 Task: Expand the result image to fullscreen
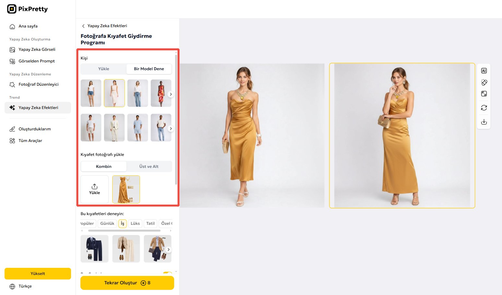coord(484,93)
